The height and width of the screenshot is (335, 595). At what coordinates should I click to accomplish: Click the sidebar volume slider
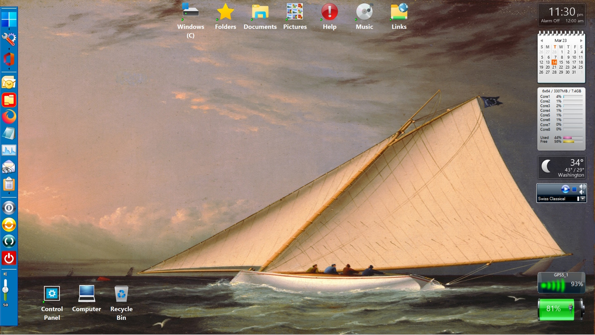tap(5, 290)
